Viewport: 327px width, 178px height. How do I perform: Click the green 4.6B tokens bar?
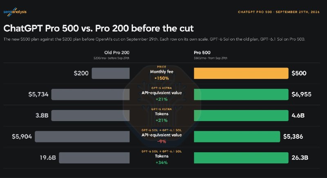[241, 116]
